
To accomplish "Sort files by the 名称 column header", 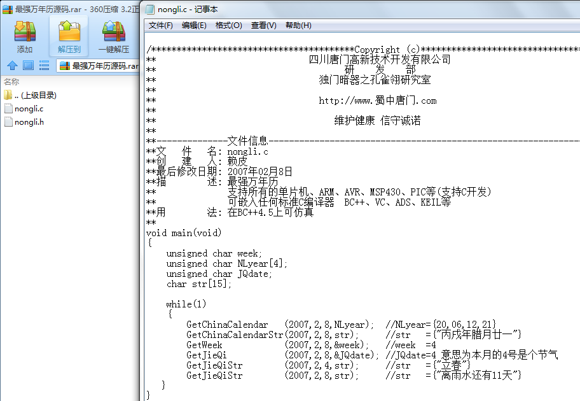I will tap(11, 82).
